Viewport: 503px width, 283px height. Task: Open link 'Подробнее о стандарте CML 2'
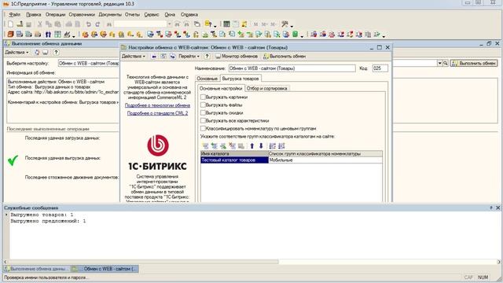pos(157,113)
